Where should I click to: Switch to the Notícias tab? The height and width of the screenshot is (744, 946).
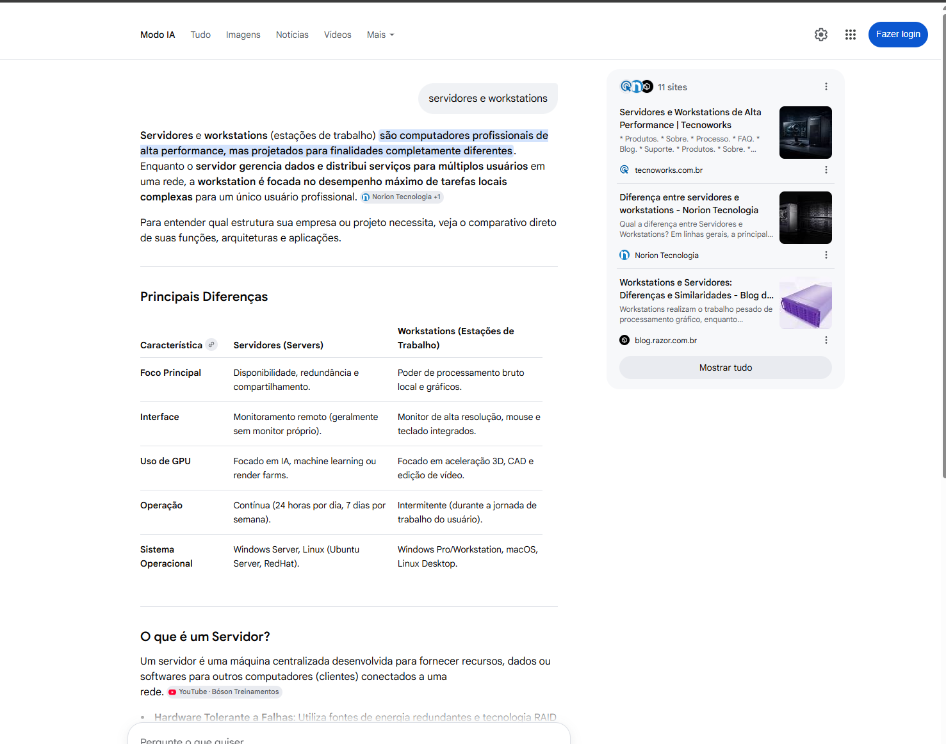[x=292, y=35]
